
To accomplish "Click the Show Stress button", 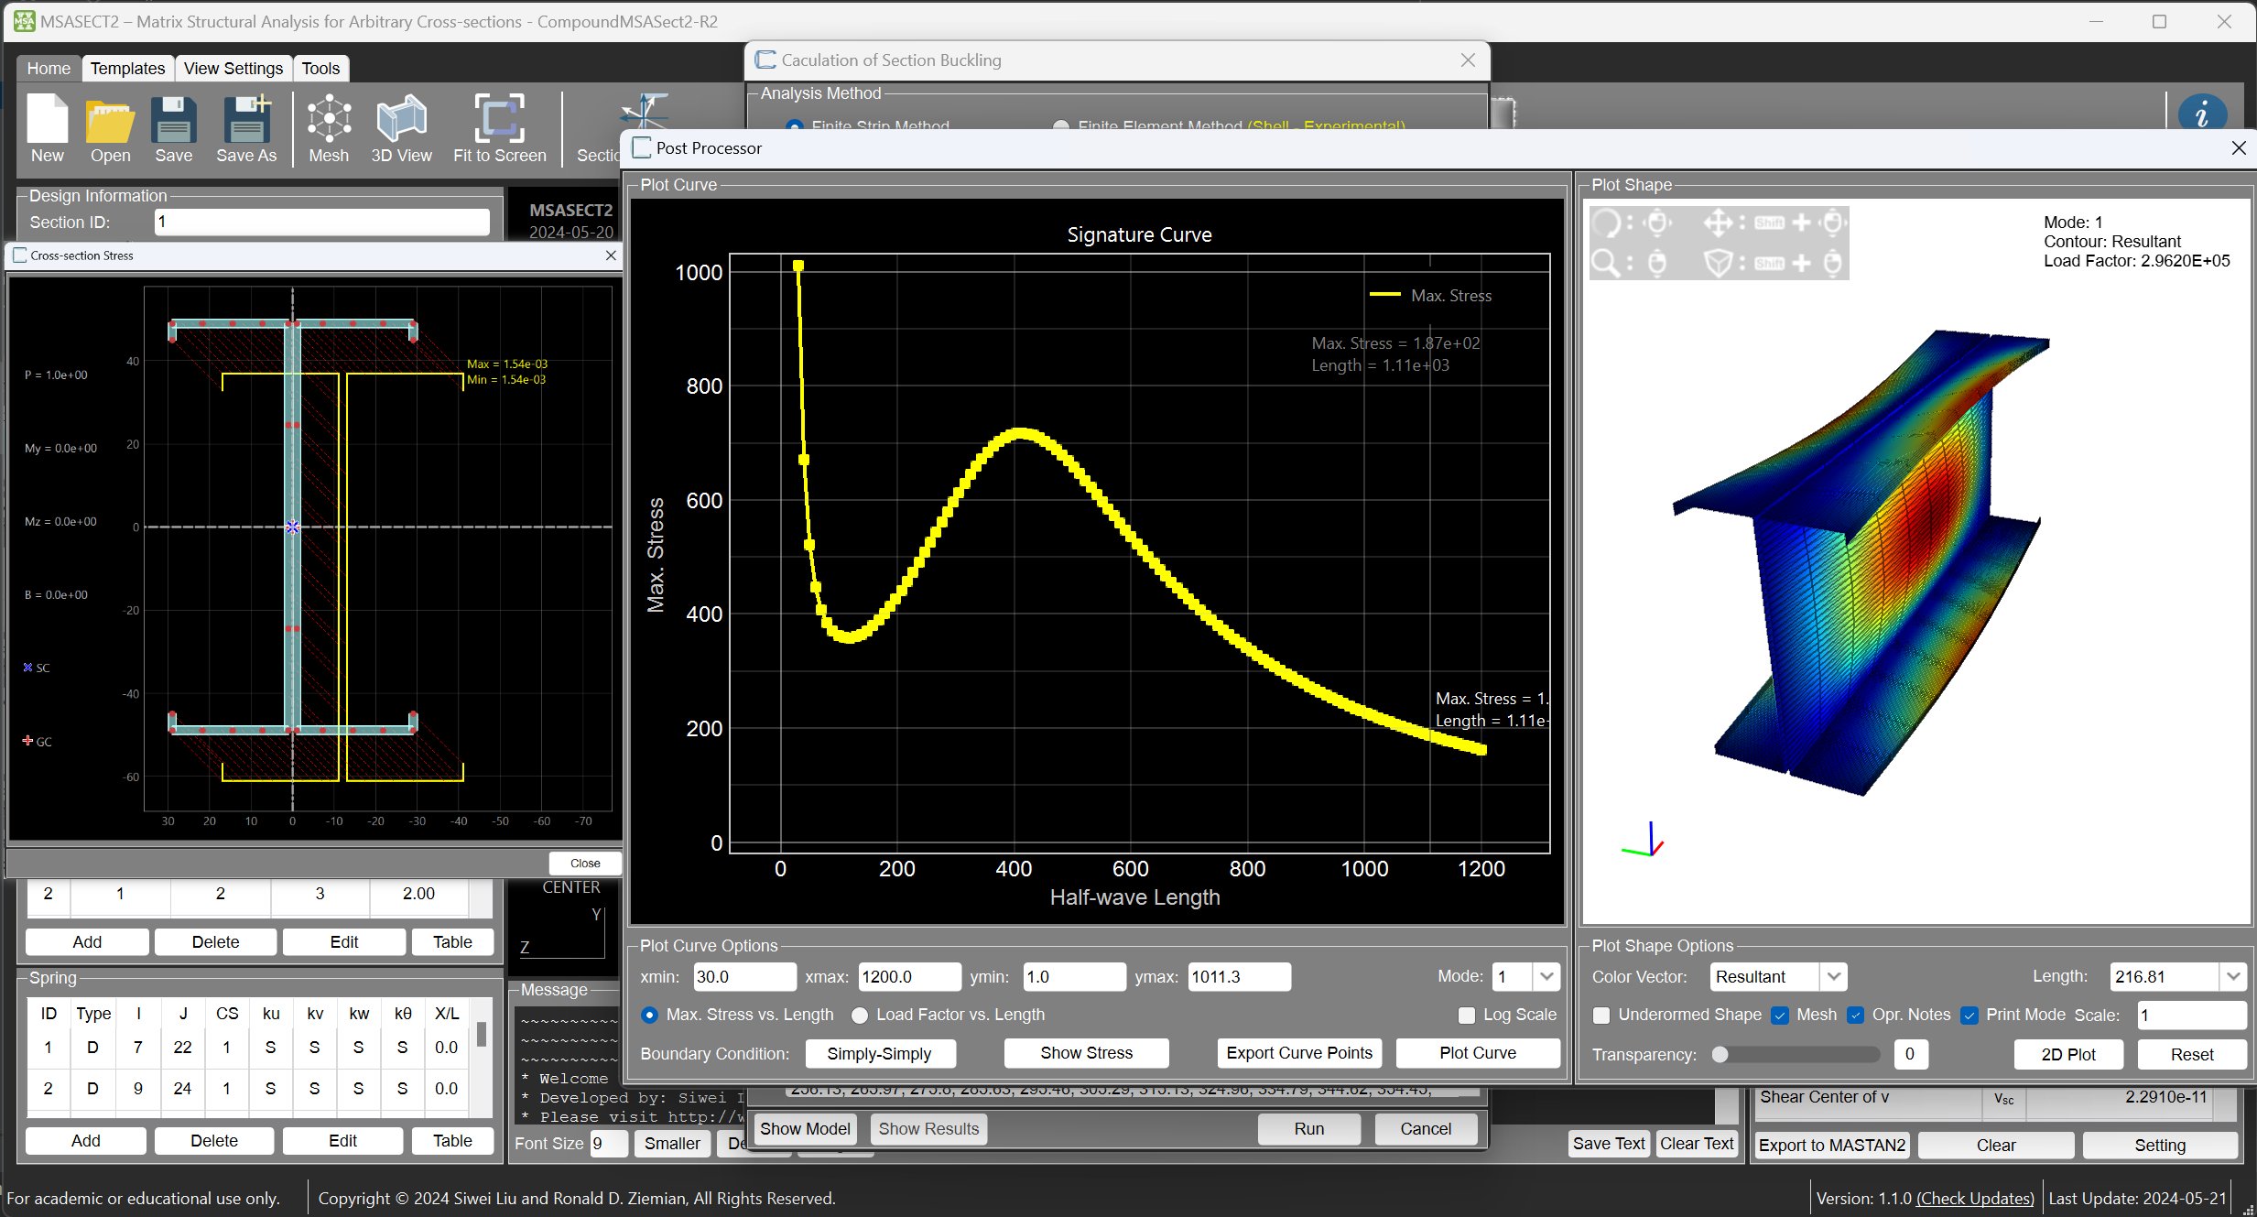I will (1086, 1053).
